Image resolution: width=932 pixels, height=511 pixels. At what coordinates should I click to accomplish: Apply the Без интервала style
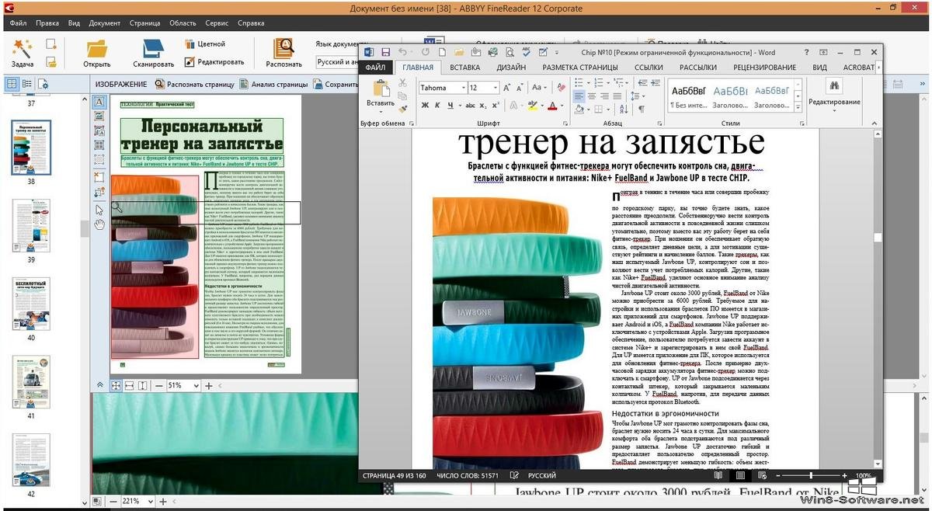pyautogui.click(x=687, y=96)
